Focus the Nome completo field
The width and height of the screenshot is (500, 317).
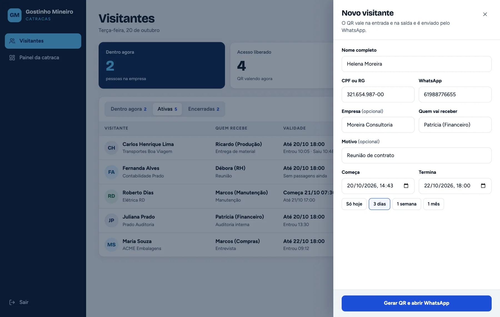tap(416, 64)
